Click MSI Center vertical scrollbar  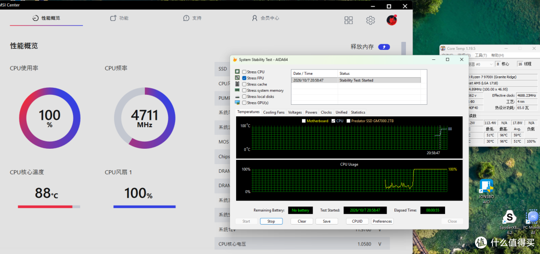pos(403,48)
